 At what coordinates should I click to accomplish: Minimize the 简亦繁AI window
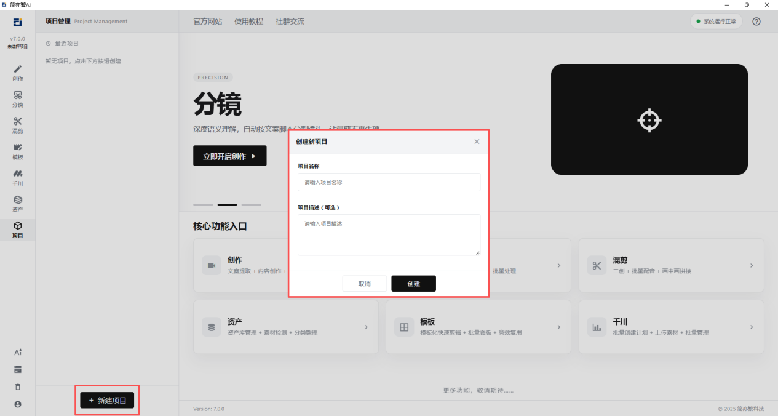[x=726, y=4]
